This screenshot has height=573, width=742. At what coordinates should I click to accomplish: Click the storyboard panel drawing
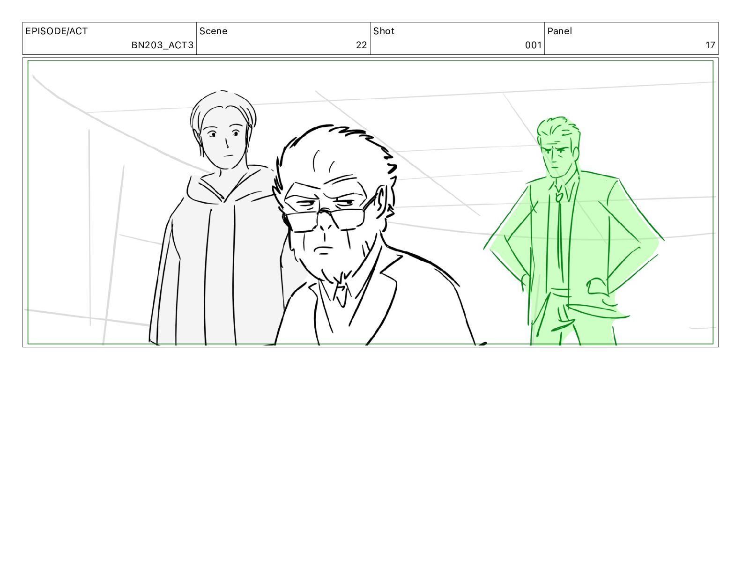[x=370, y=202]
